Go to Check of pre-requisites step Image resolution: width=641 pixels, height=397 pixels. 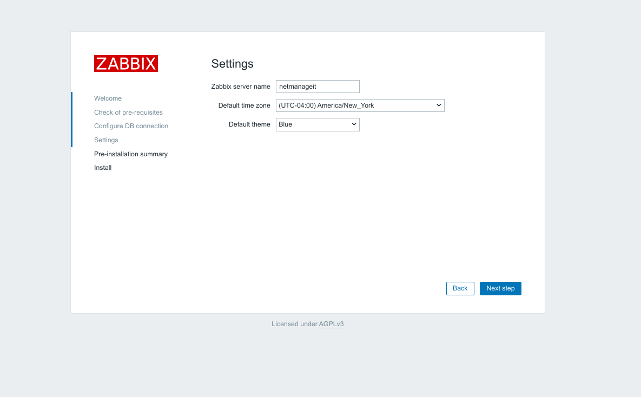128,113
